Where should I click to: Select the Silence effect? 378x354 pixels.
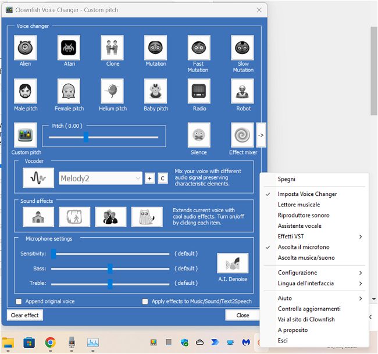point(199,135)
